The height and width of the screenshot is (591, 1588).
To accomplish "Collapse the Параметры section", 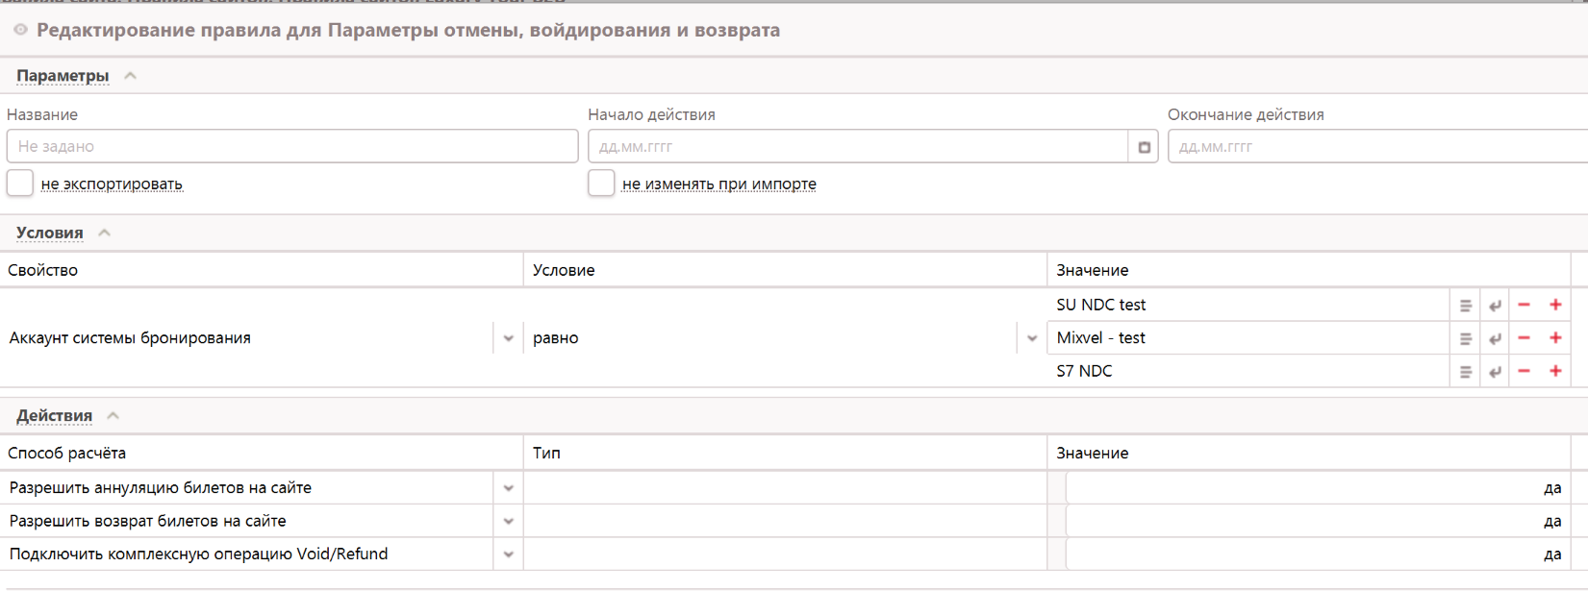I will pos(130,76).
